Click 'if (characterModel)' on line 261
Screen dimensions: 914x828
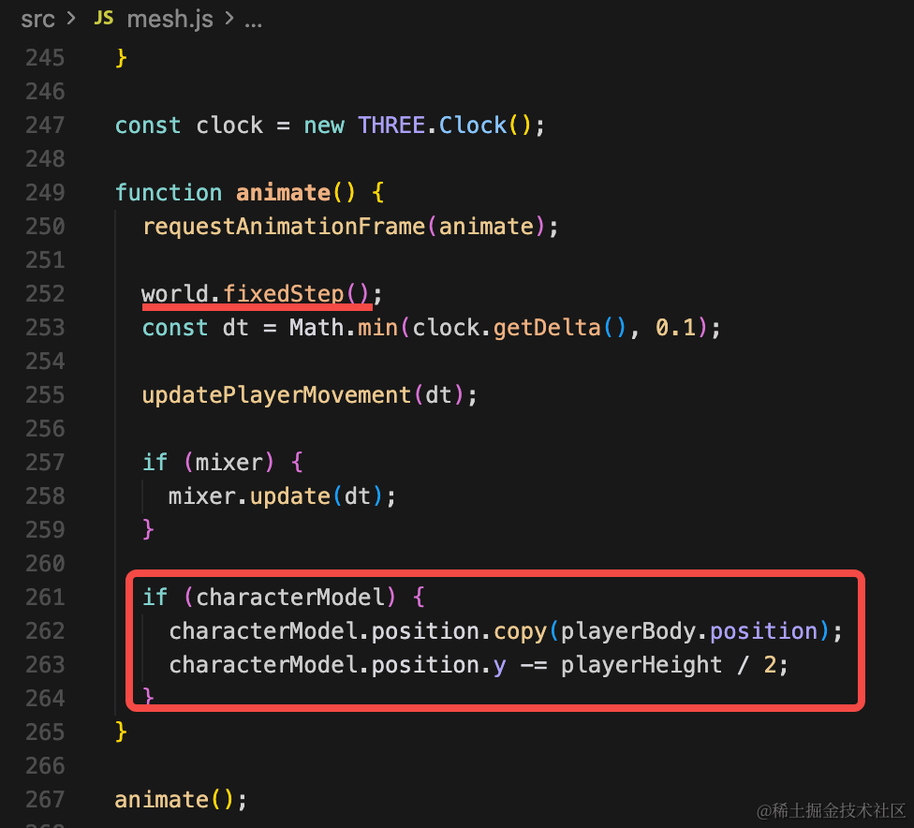pos(270,597)
